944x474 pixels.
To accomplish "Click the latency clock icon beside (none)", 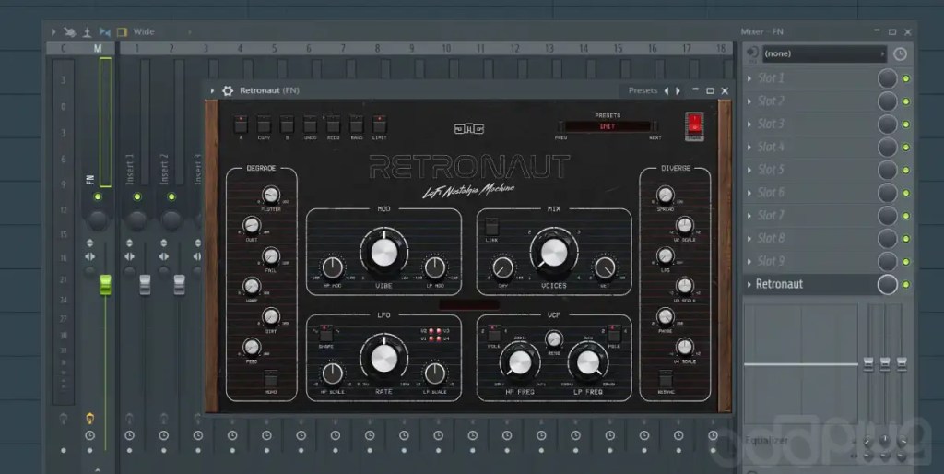I will 900,53.
